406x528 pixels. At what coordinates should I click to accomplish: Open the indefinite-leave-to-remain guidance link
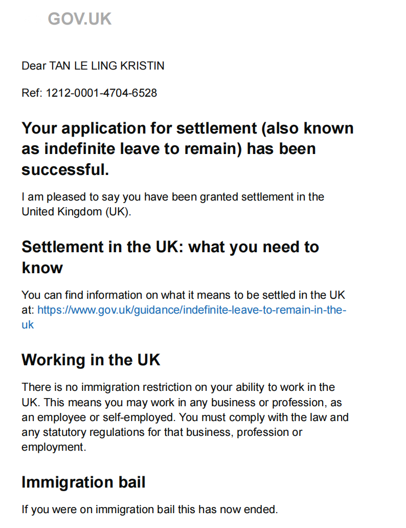tap(192, 310)
